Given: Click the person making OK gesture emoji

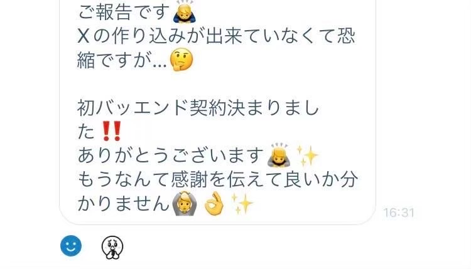Looking at the screenshot, I should tap(184, 204).
